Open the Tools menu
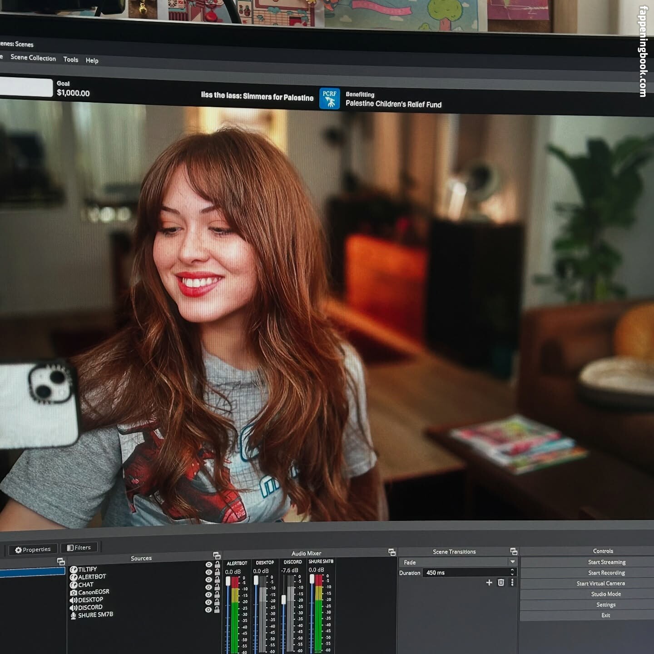This screenshot has width=654, height=654. pyautogui.click(x=70, y=59)
